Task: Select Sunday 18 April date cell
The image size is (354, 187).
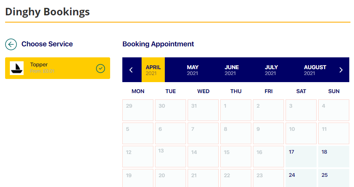Action: pyautogui.click(x=334, y=157)
